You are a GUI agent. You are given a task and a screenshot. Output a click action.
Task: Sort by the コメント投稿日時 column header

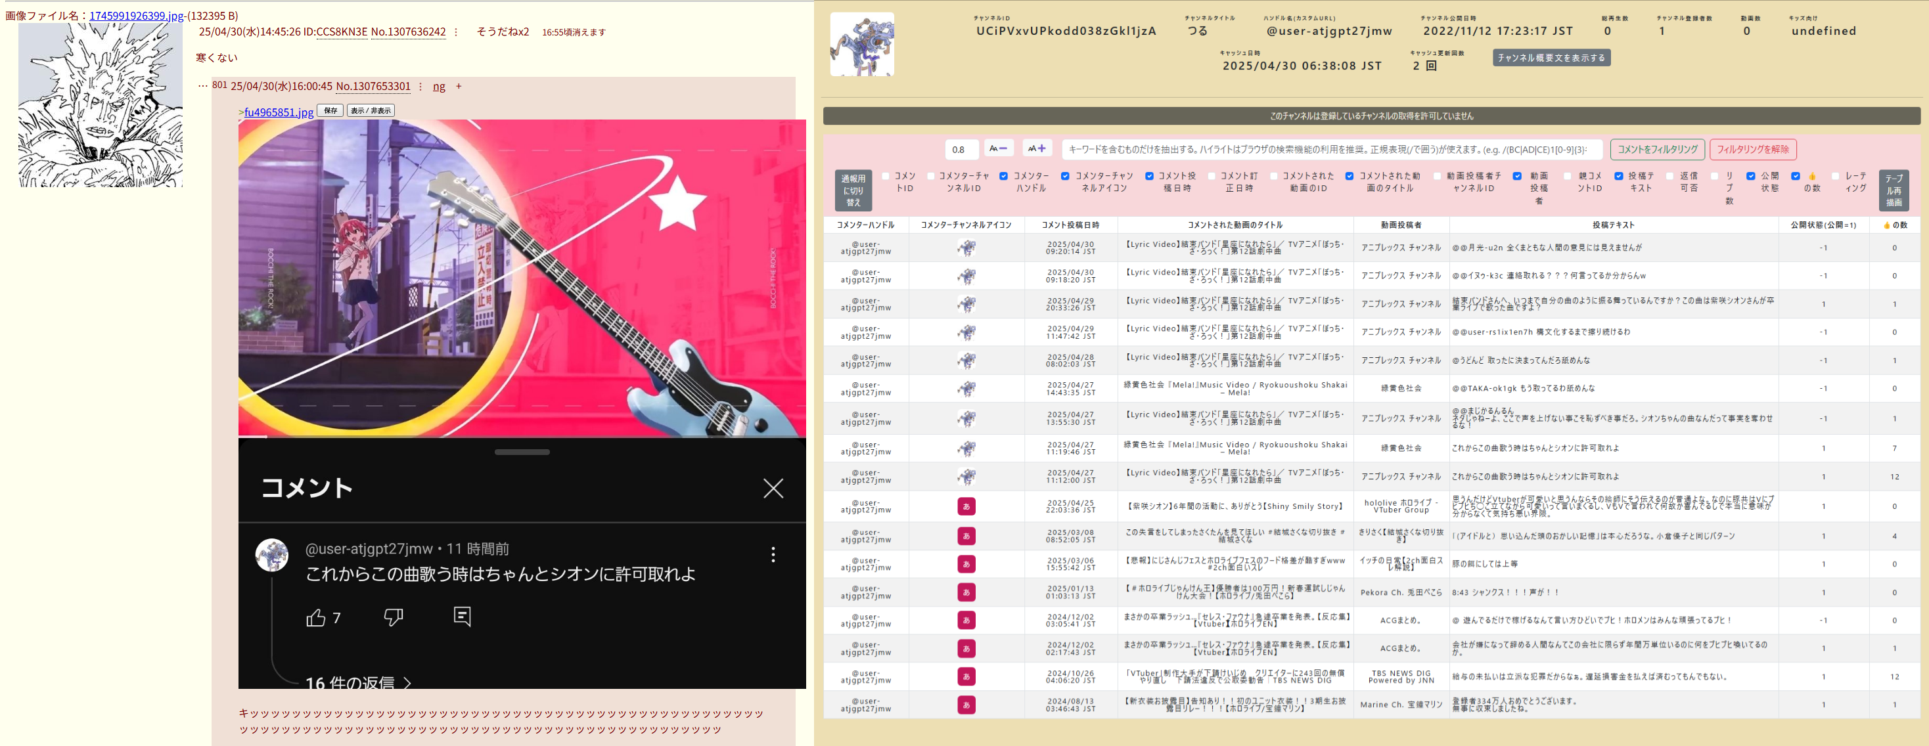pos(1070,225)
